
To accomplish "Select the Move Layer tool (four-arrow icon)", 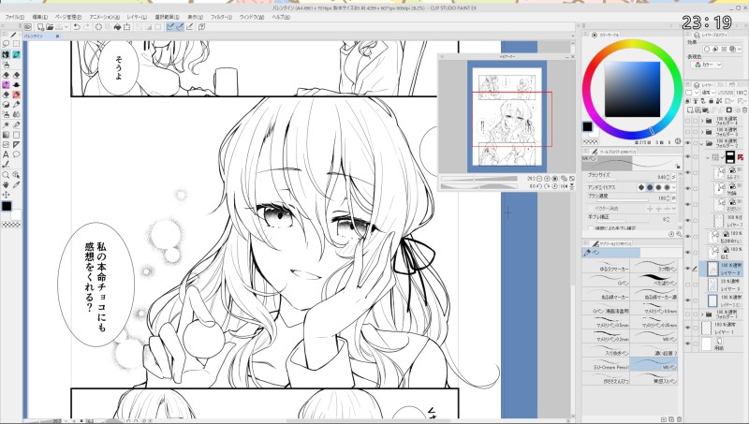I will click(6, 195).
